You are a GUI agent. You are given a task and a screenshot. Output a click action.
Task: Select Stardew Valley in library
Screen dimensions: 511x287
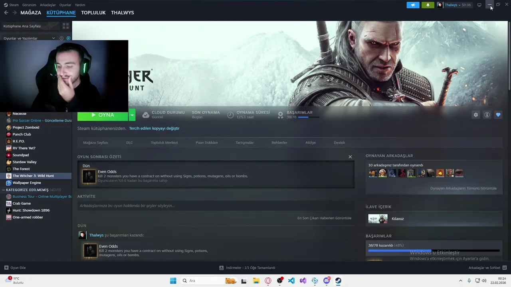coord(24,162)
